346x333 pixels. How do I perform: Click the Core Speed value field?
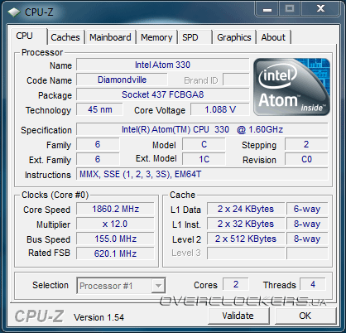pos(115,209)
